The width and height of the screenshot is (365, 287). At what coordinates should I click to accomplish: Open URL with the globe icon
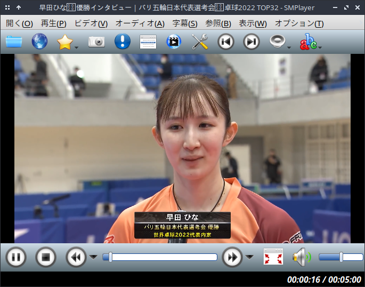pyautogui.click(x=39, y=41)
